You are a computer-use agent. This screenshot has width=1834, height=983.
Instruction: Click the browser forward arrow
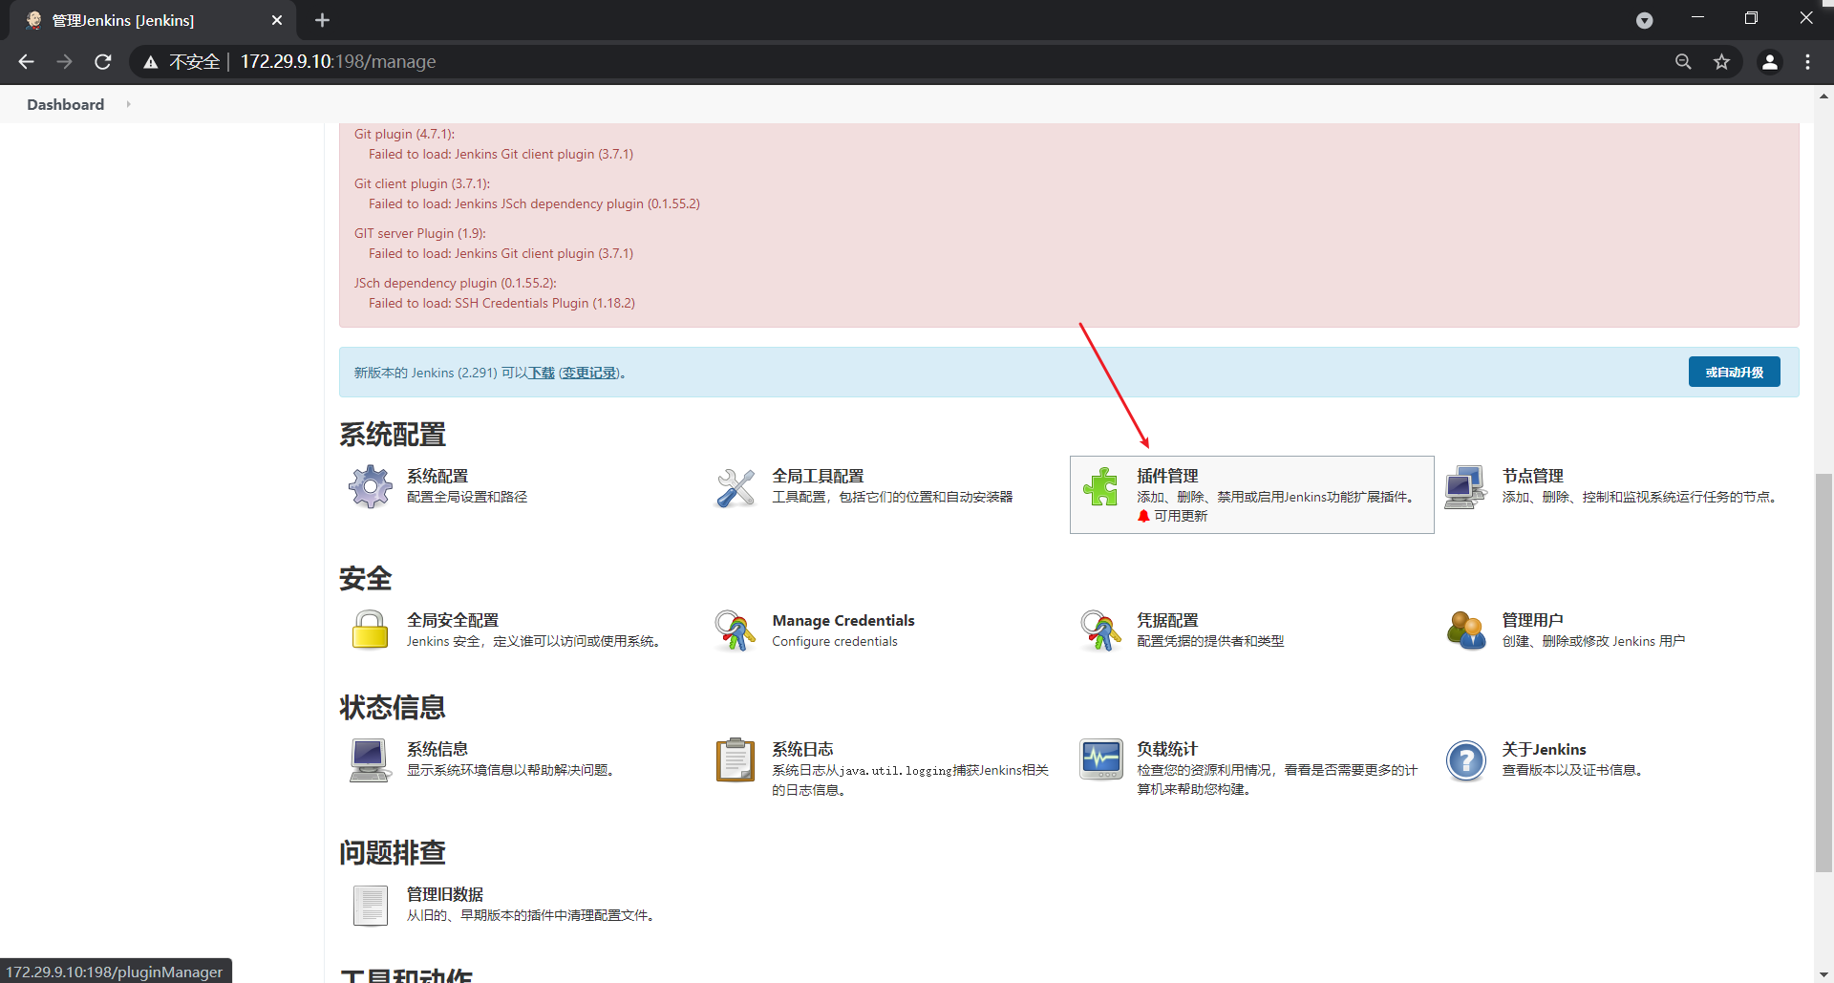point(64,62)
